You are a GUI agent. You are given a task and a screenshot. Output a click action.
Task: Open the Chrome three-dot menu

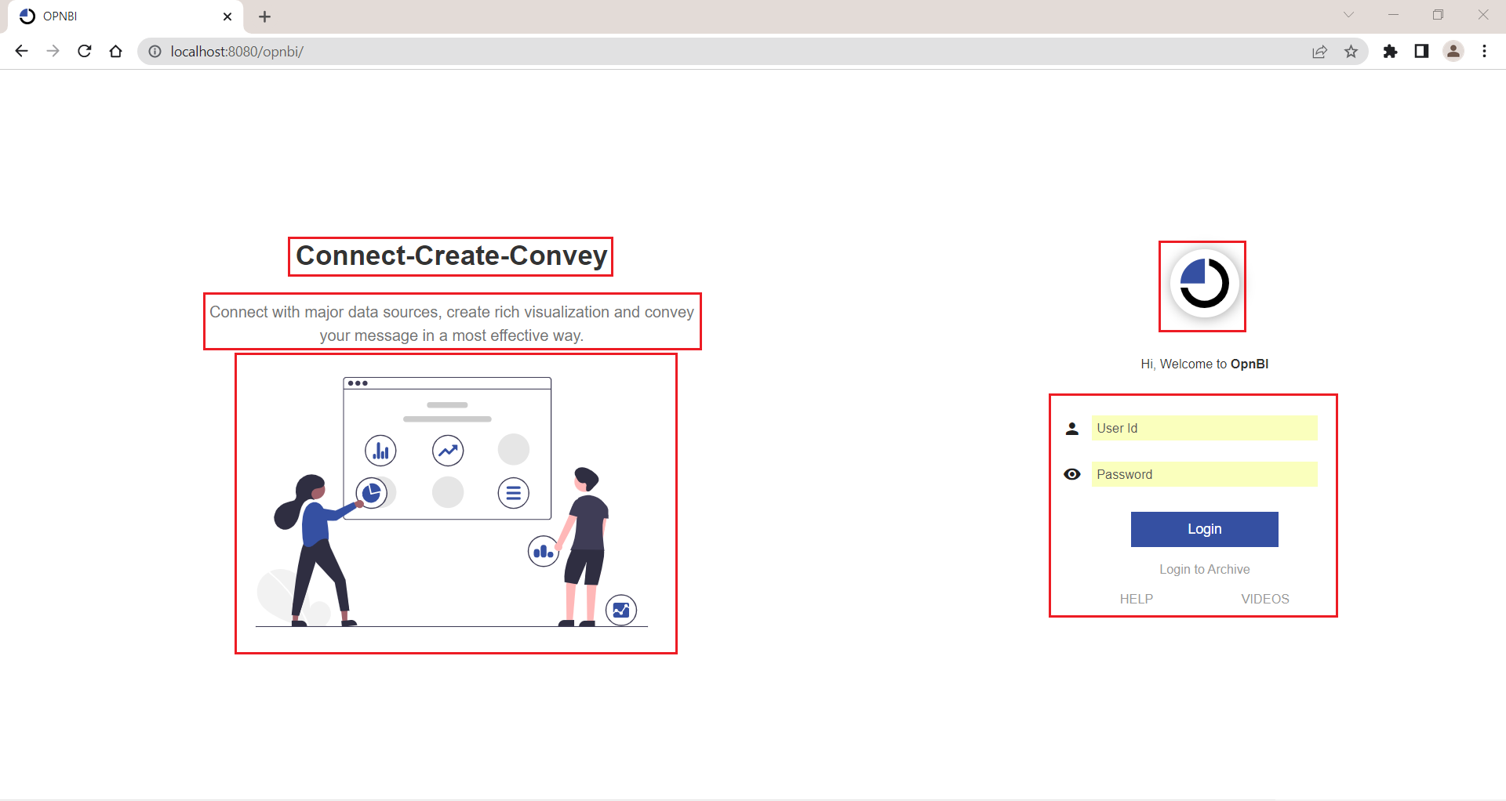[x=1484, y=52]
